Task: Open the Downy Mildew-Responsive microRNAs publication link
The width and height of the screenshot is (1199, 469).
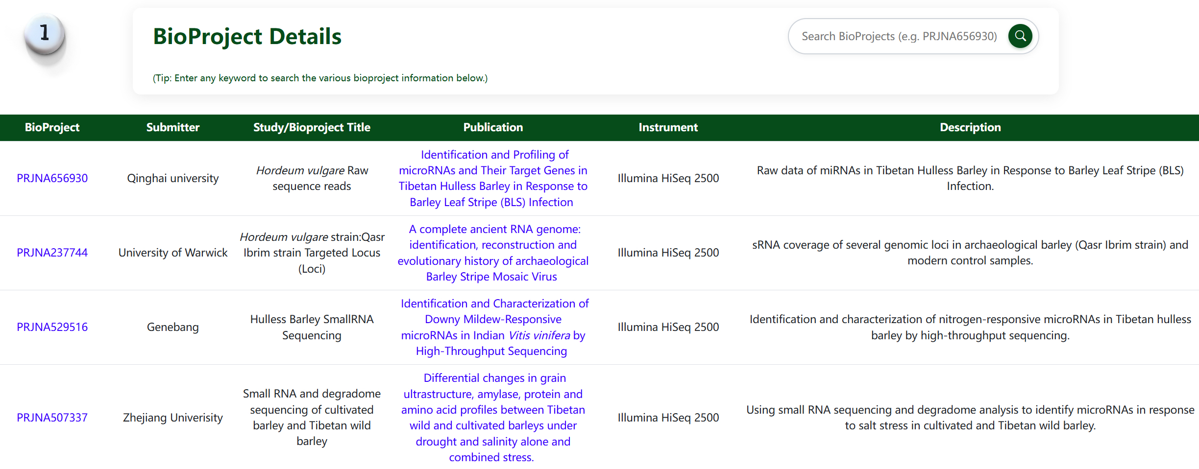Action: [x=493, y=327]
